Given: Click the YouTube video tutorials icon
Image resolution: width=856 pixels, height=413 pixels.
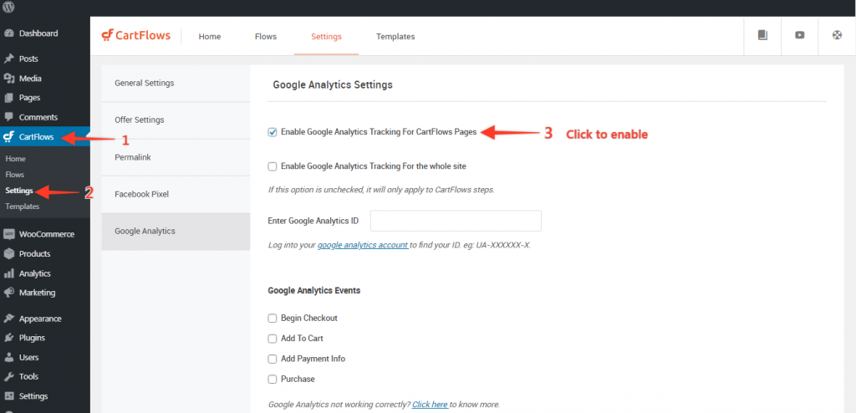Looking at the screenshot, I should (x=799, y=35).
